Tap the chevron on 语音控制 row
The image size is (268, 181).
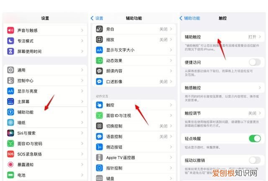point(171,137)
